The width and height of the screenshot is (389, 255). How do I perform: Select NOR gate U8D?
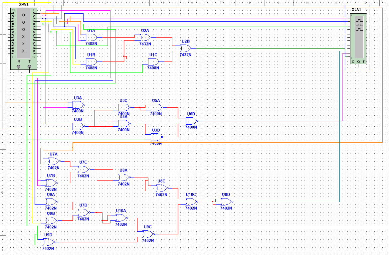[227, 202]
